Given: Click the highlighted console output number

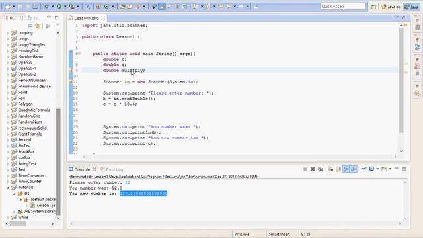Looking at the screenshot, I should tap(143, 194).
